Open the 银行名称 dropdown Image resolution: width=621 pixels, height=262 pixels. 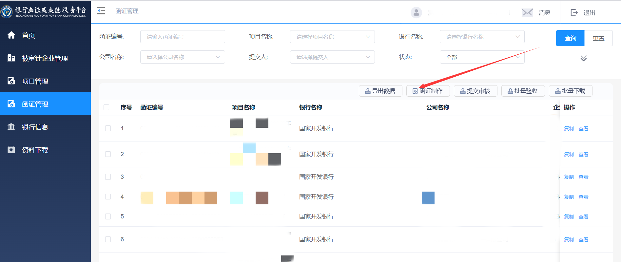(x=482, y=37)
